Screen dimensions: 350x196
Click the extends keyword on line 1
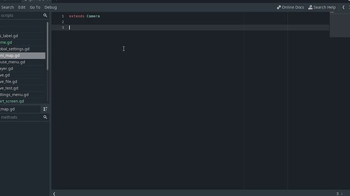pos(77,16)
